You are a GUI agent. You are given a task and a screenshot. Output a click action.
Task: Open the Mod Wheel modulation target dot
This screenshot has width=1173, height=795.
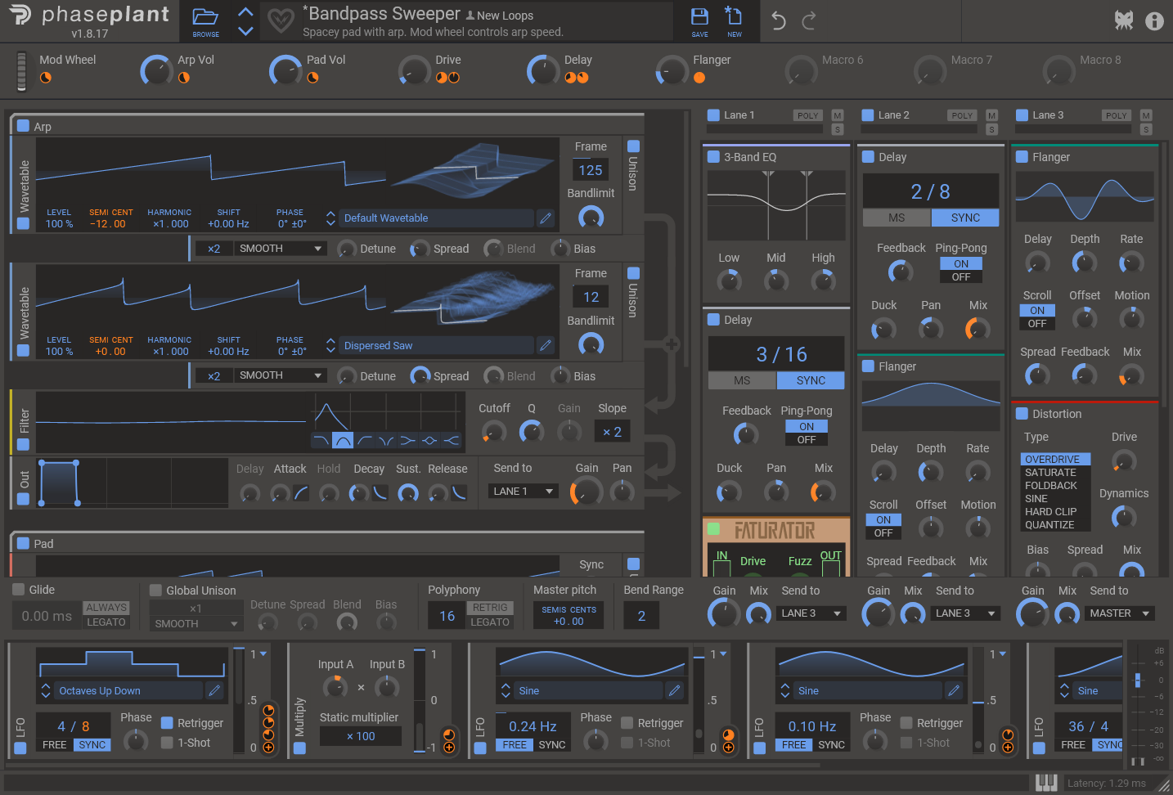46,78
